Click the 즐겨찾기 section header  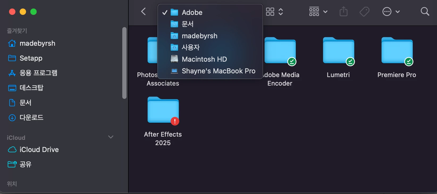17,31
